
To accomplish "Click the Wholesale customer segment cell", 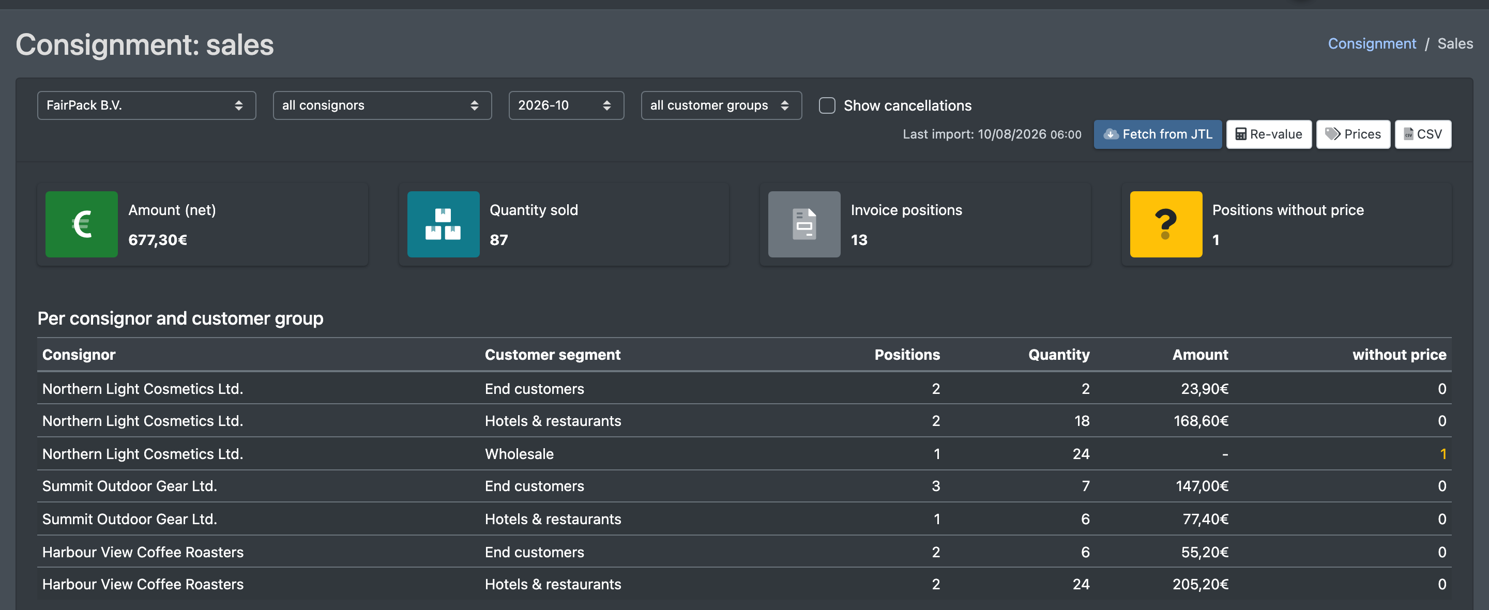I will [519, 454].
